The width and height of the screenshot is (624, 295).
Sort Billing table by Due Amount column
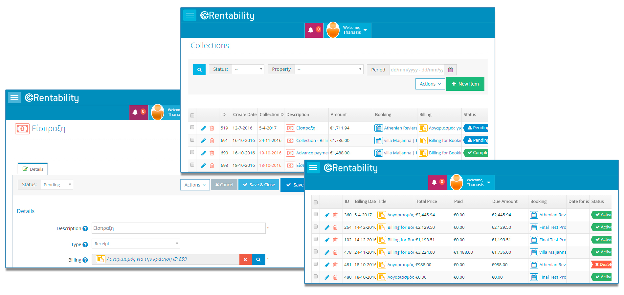coord(505,202)
